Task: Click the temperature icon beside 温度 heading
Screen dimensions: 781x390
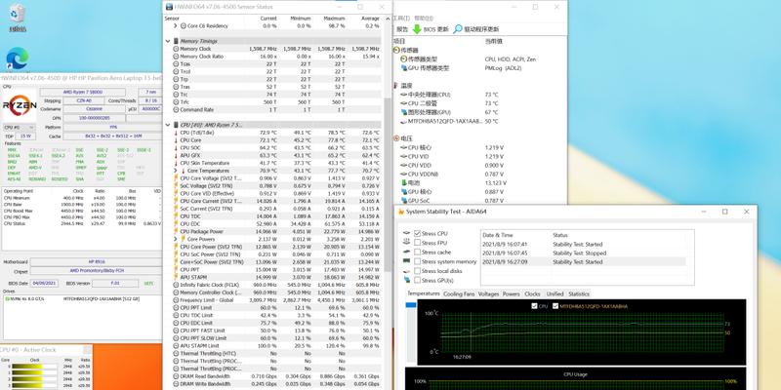Action: (396, 86)
